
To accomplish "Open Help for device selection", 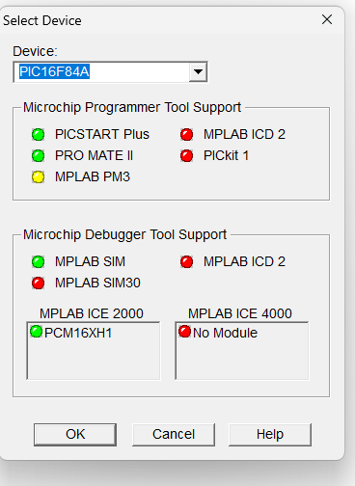I will point(270,434).
